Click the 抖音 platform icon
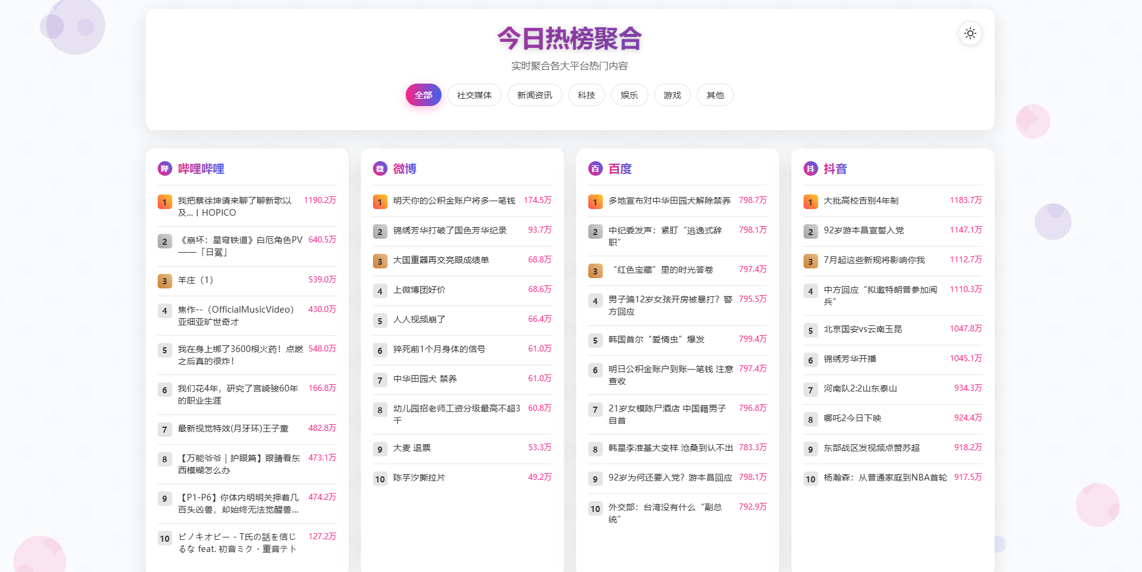The image size is (1142, 572). tap(810, 168)
